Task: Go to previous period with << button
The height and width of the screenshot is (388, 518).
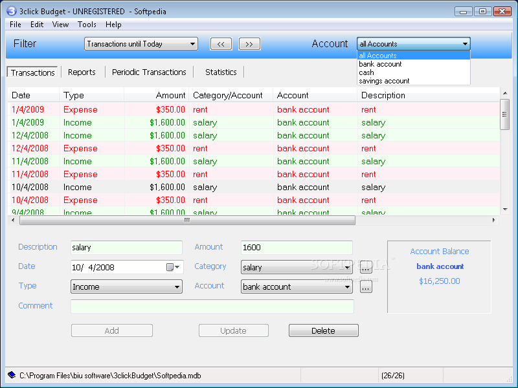Action: [221, 44]
